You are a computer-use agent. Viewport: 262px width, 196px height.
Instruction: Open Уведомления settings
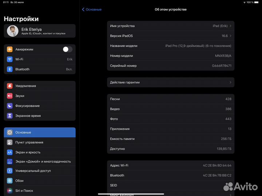[x=40, y=86]
